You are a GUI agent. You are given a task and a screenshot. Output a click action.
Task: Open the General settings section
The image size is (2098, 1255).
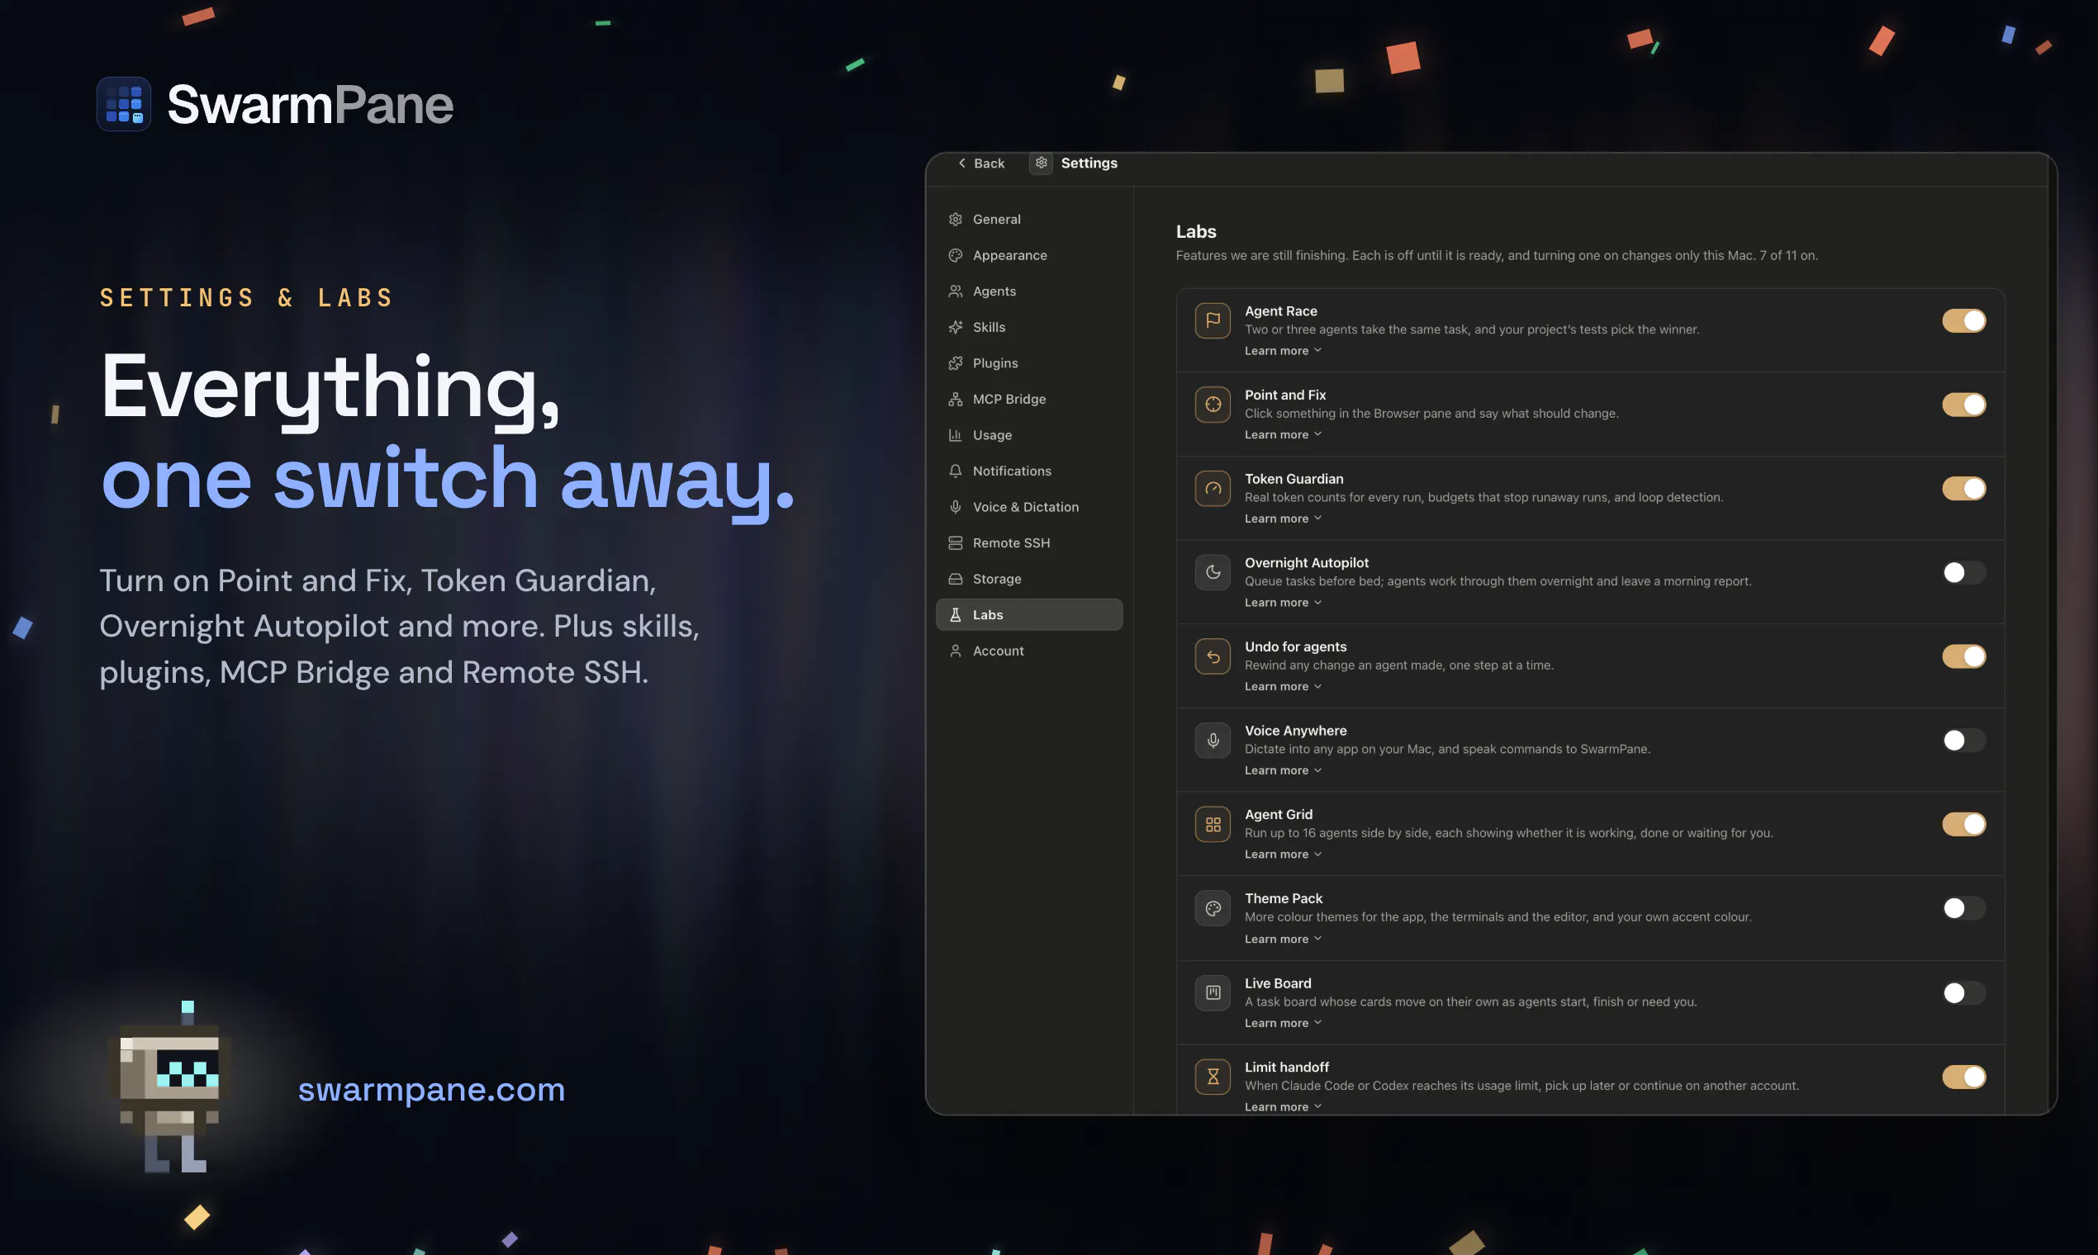point(1028,219)
